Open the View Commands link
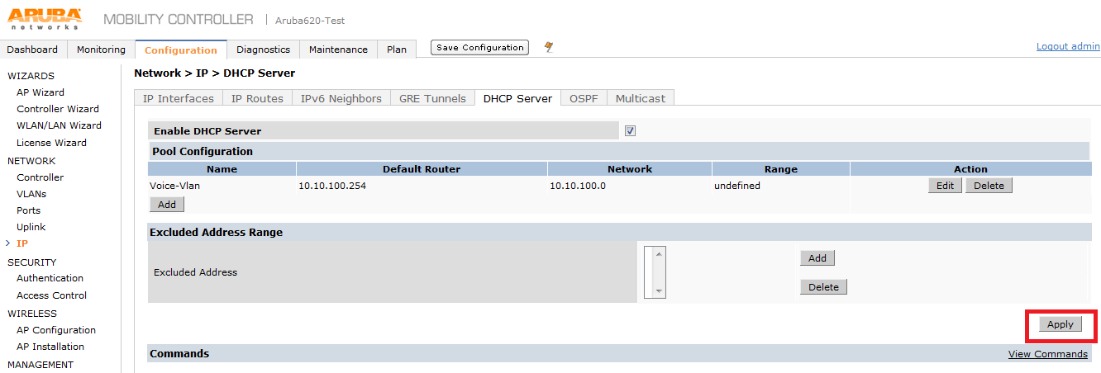 point(1047,354)
